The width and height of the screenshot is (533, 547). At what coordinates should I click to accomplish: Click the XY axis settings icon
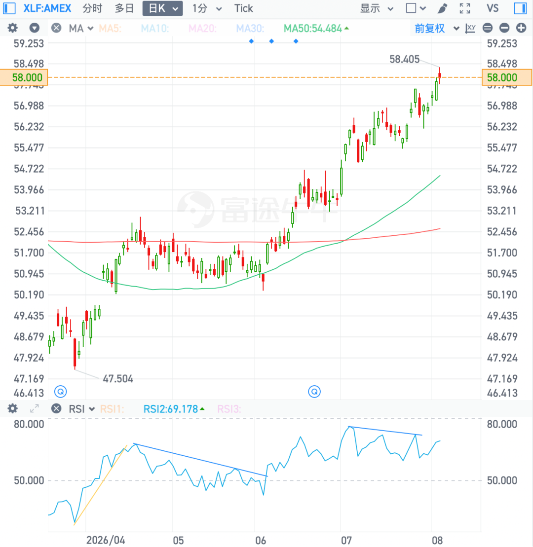click(x=470, y=28)
